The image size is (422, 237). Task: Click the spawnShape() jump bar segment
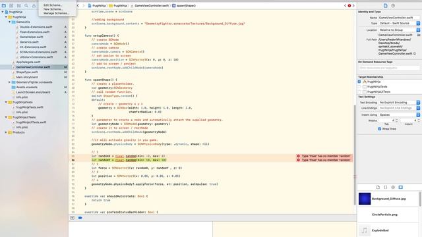(x=184, y=5)
